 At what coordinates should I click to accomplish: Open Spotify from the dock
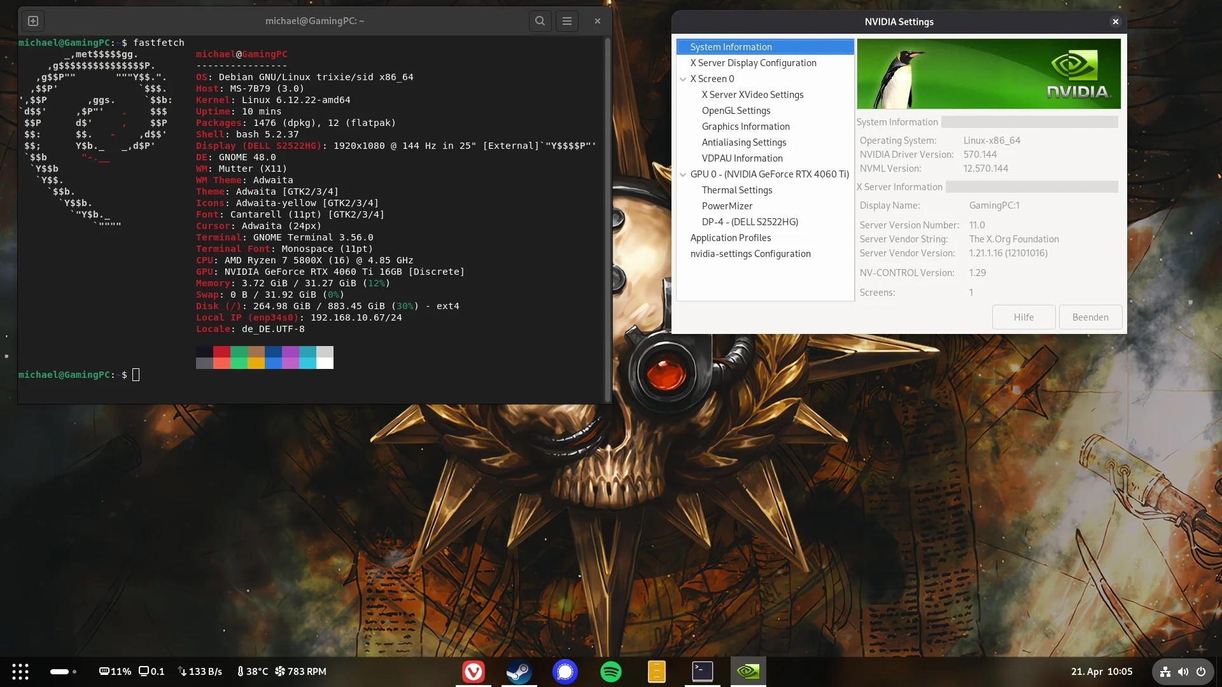[x=610, y=672]
